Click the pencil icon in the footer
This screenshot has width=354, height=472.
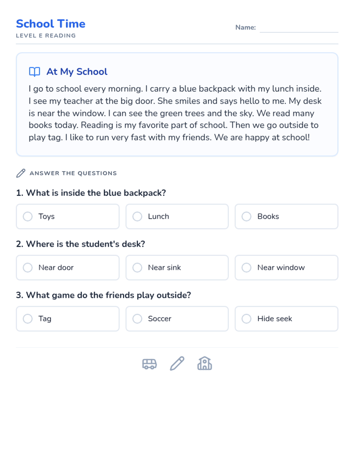point(177,363)
